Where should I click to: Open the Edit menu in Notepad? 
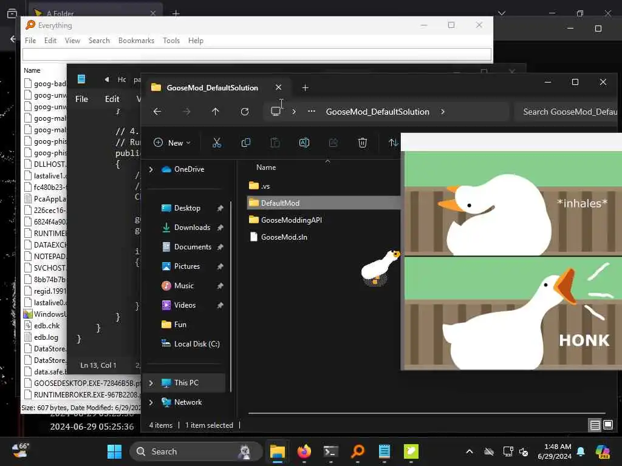click(112, 99)
